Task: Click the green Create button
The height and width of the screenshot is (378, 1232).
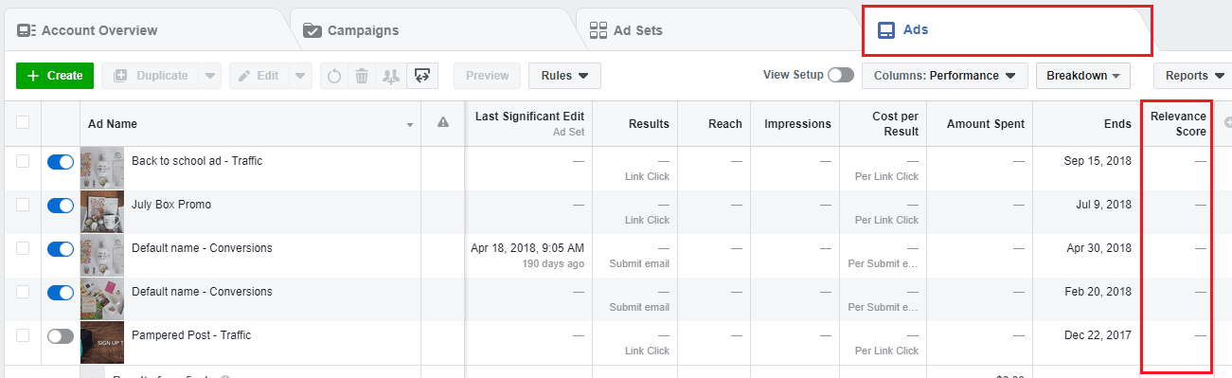Action: click(x=55, y=76)
